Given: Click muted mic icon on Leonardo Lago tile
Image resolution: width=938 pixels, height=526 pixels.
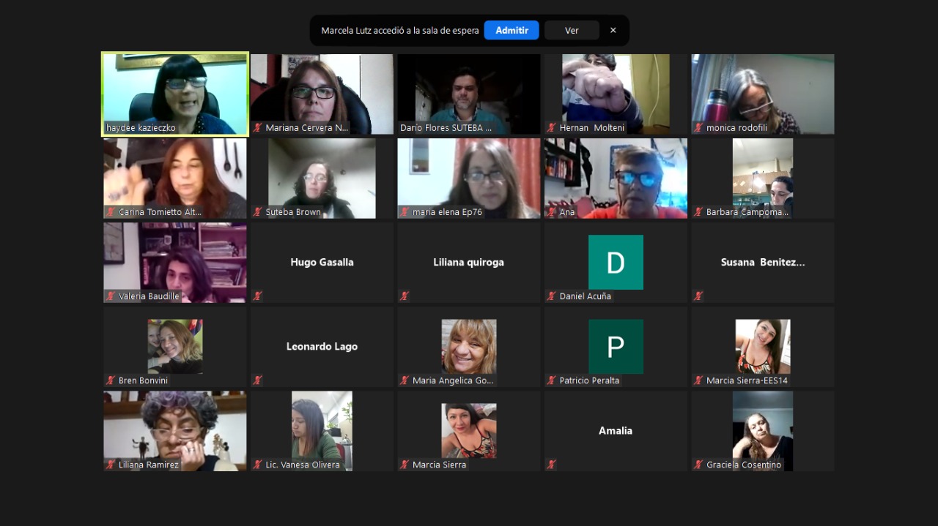Looking at the screenshot, I should coord(258,380).
